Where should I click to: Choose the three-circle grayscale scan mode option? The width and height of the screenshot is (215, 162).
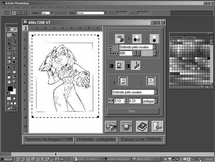point(137,39)
